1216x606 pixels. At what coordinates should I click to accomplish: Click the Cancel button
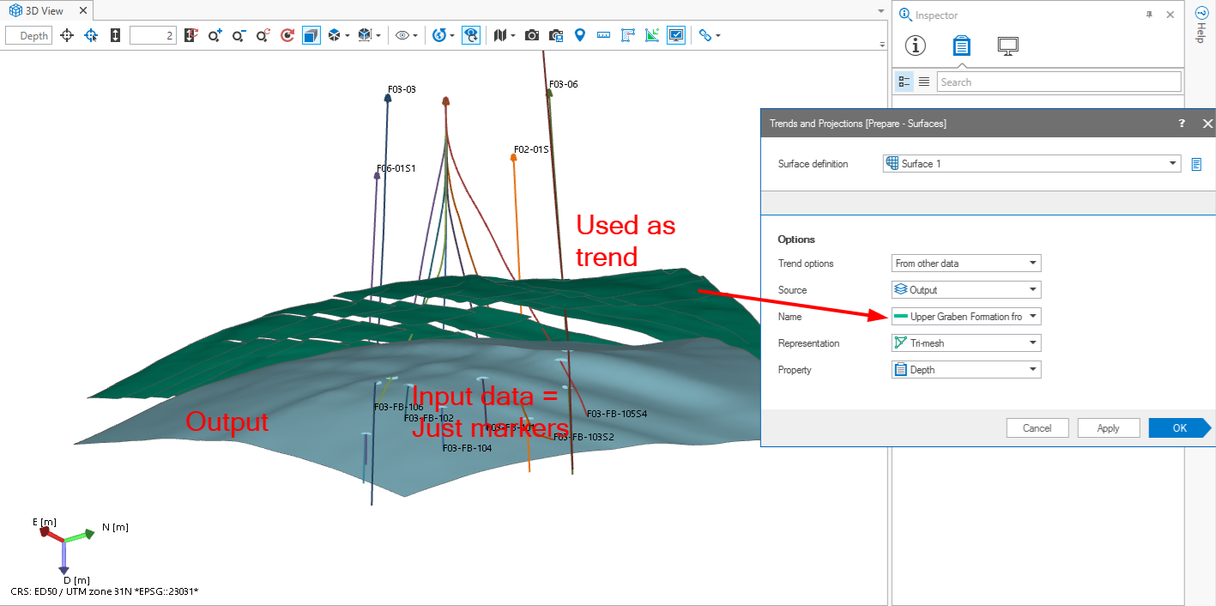(1037, 428)
